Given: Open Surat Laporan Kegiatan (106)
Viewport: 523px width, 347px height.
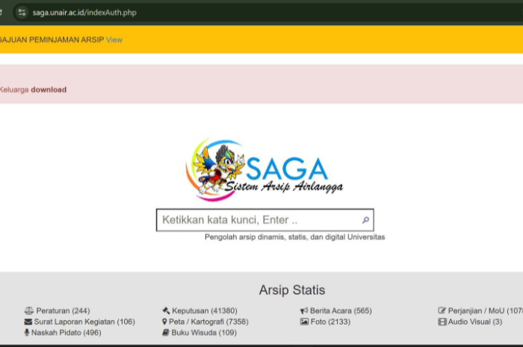Looking at the screenshot, I should coord(84,322).
